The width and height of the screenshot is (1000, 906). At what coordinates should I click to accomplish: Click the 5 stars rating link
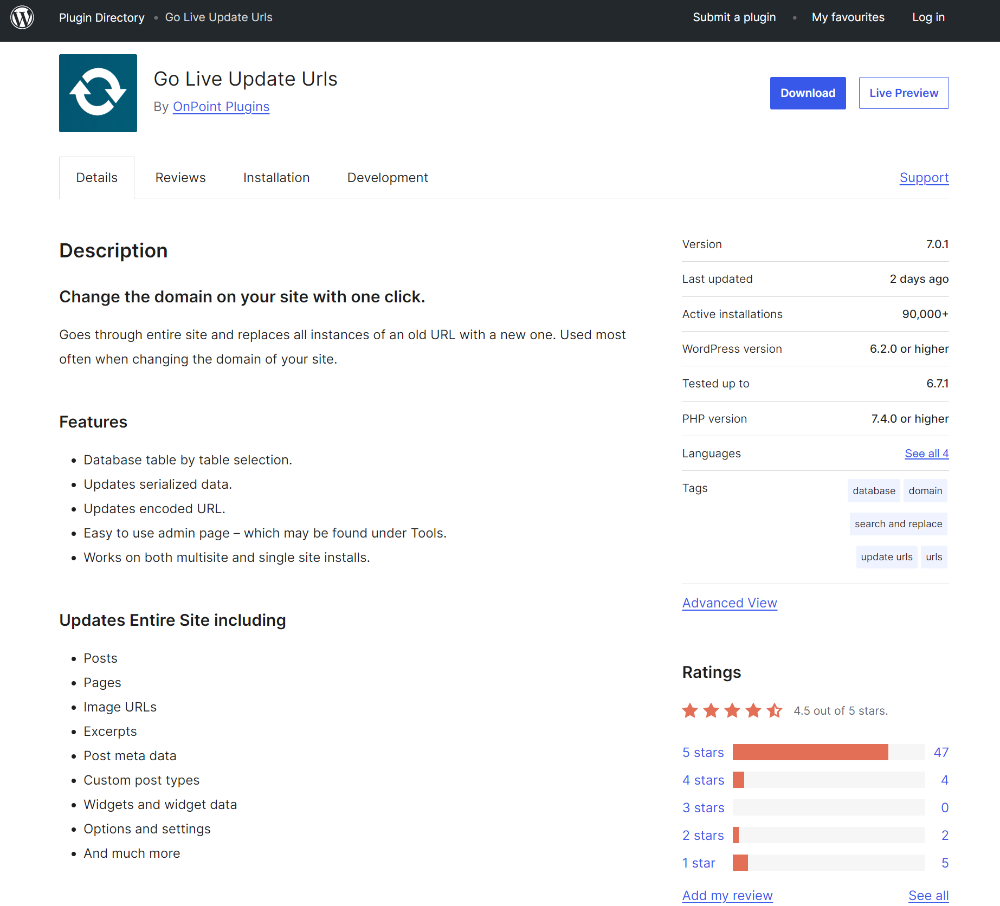tap(703, 753)
